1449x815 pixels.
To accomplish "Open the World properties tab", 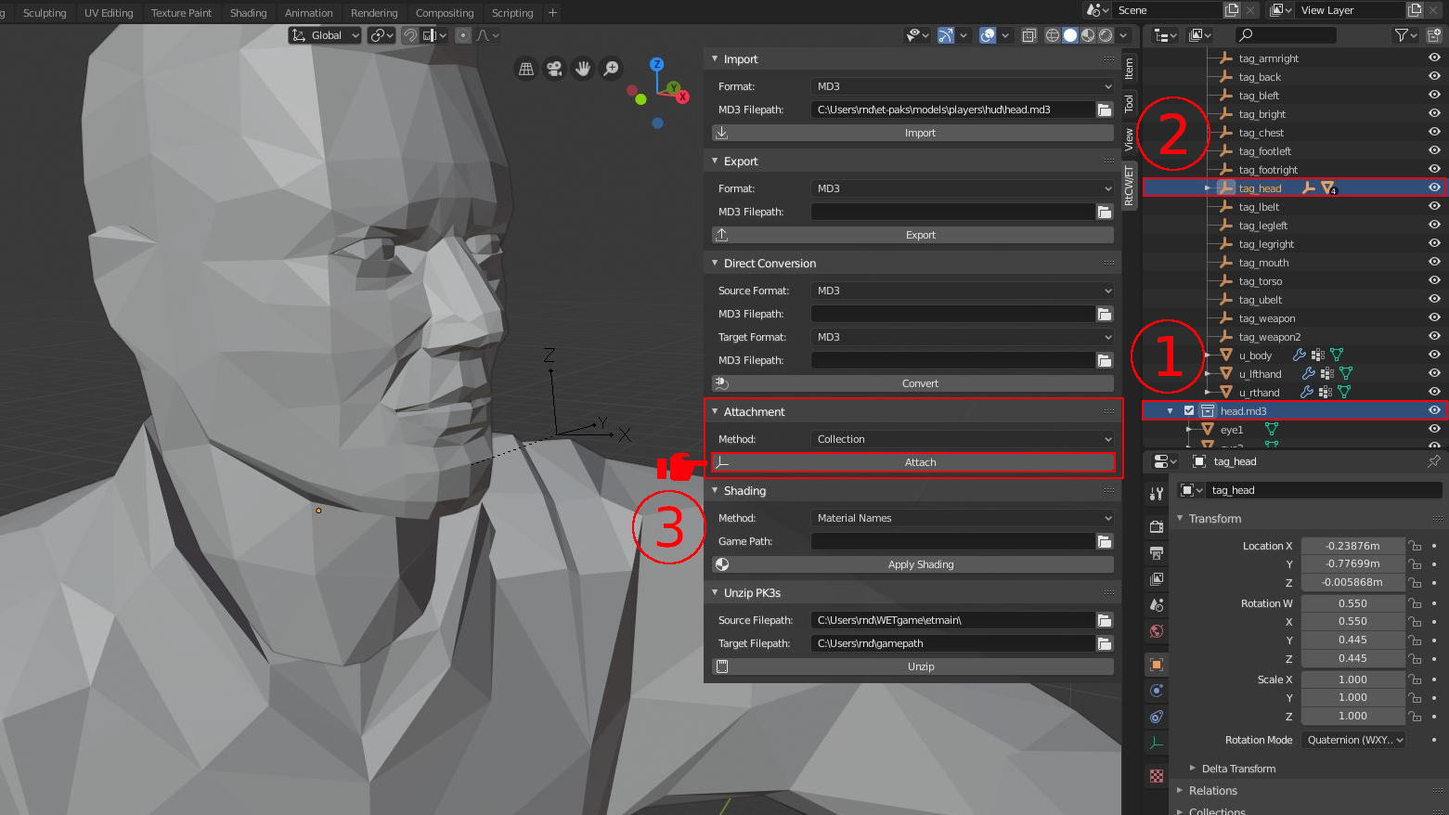I will coord(1156,630).
